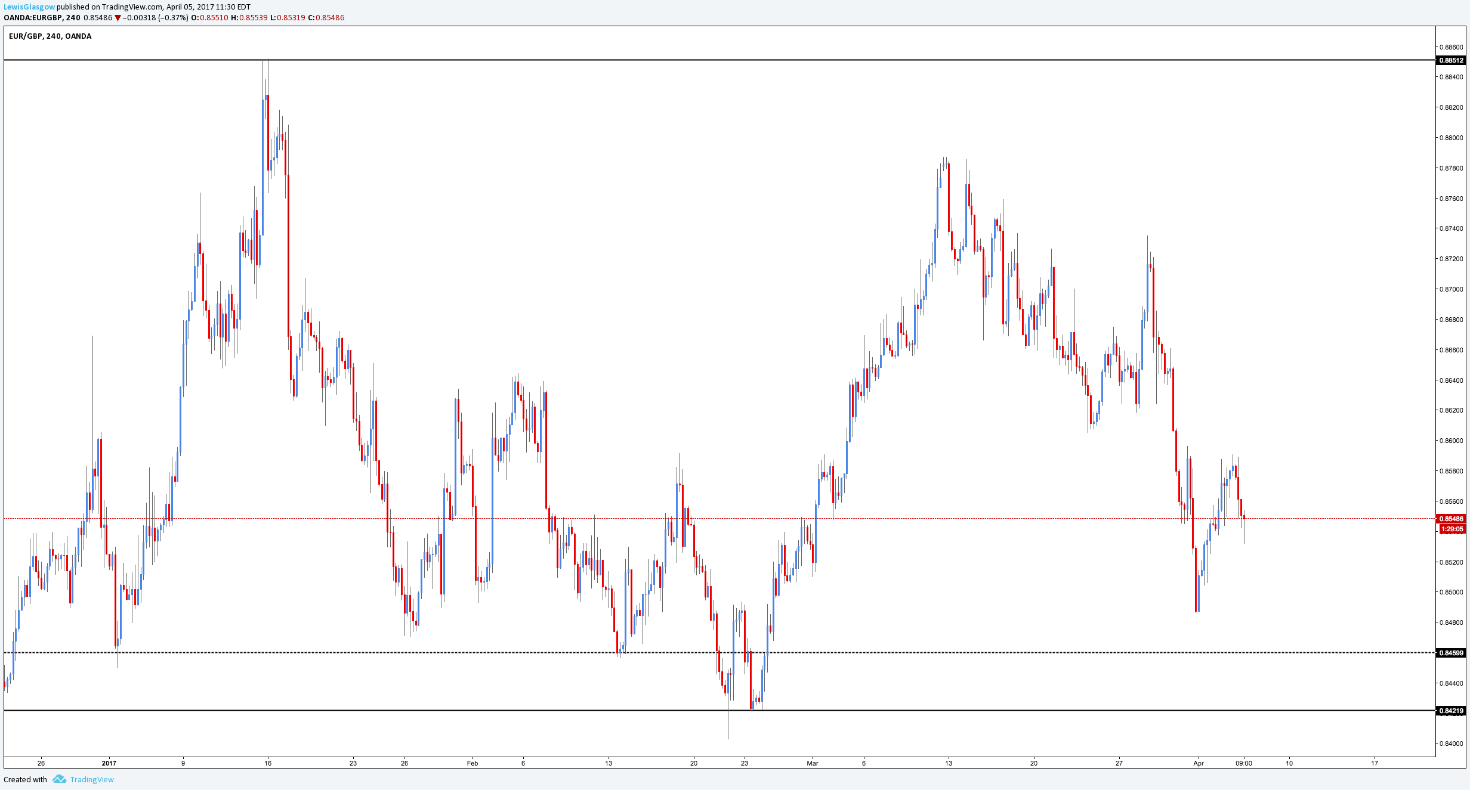The image size is (1470, 790).
Task: Select the 0.84219 support level label
Action: tap(1451, 711)
